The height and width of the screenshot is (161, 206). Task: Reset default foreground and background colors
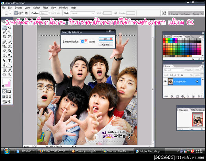coord(3,86)
